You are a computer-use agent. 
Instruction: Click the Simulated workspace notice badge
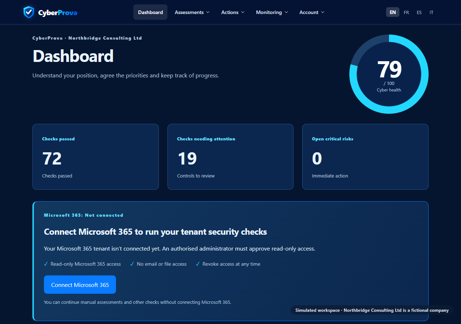point(372,310)
